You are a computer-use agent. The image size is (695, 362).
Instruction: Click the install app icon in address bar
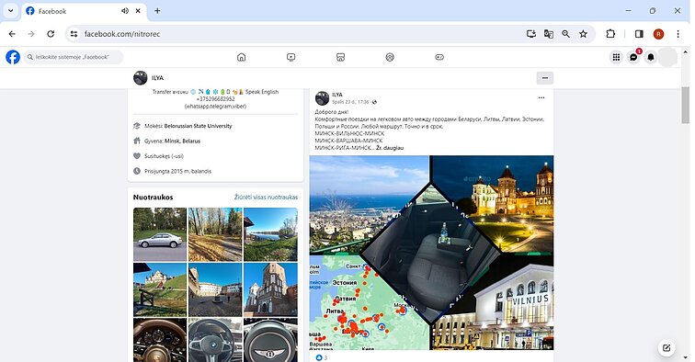pyautogui.click(x=531, y=34)
